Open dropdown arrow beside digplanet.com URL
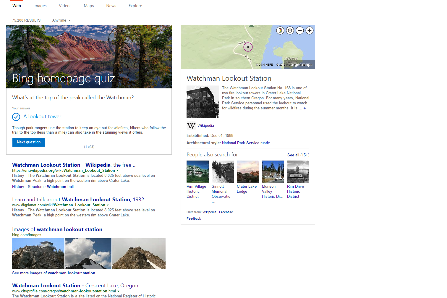The height and width of the screenshot is (298, 447). 108,205
